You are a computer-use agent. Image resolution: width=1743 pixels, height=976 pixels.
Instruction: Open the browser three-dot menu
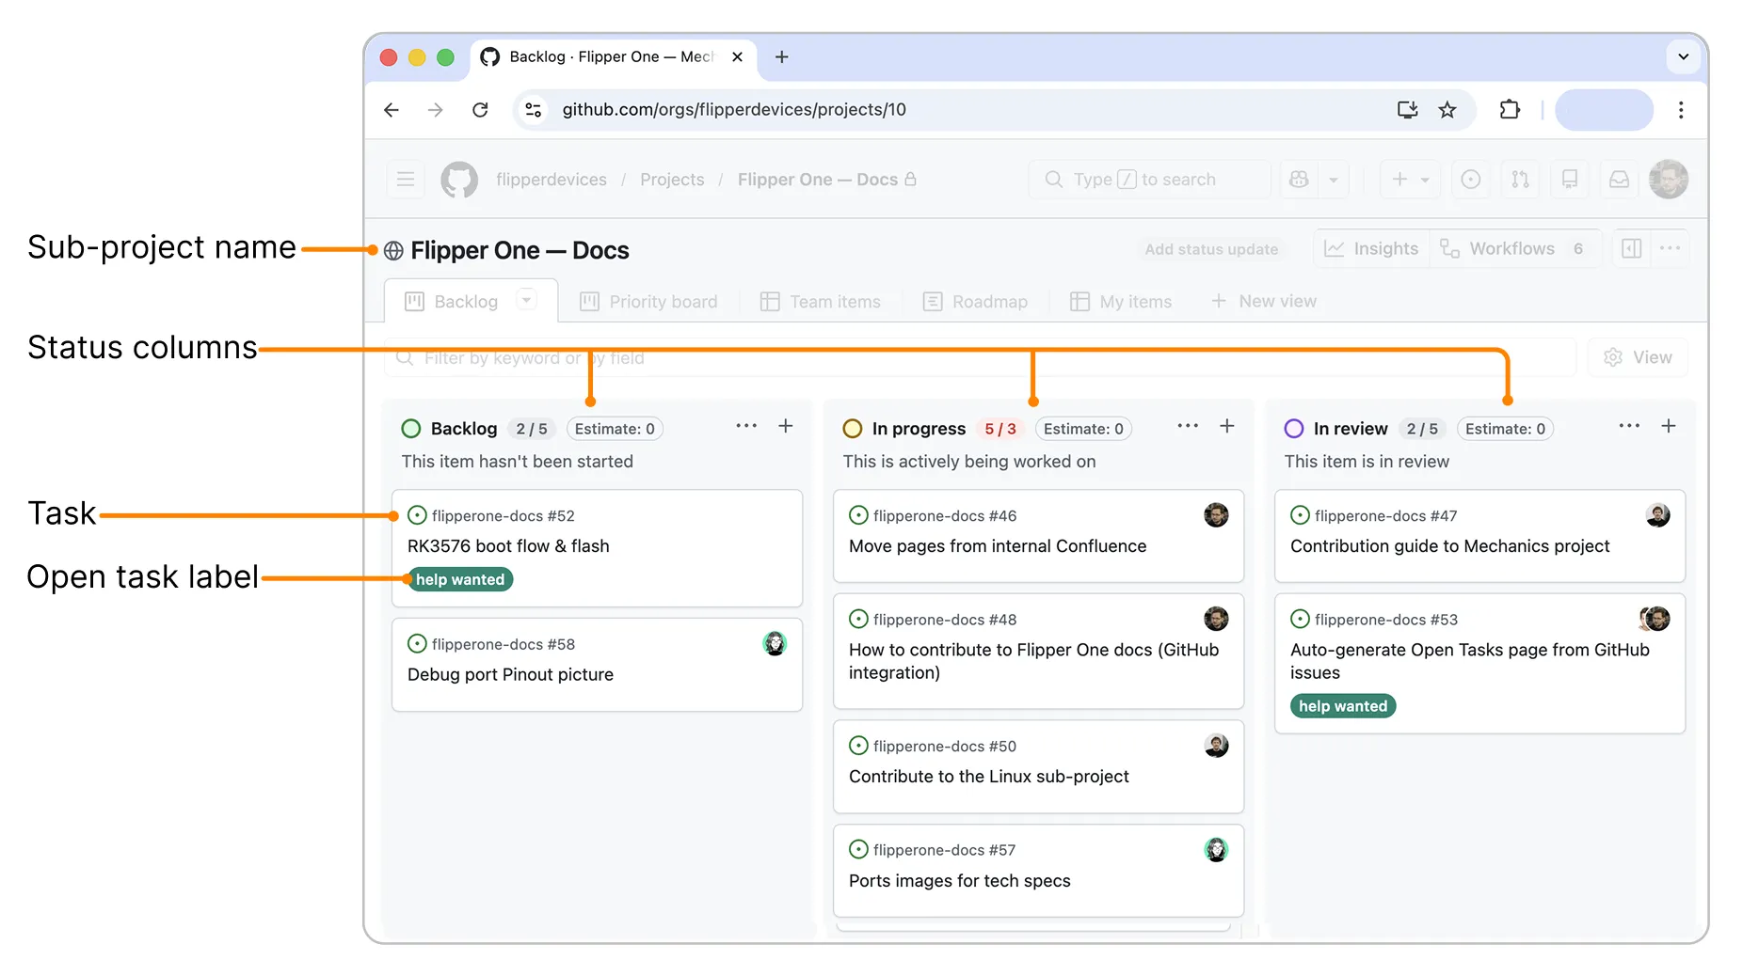(x=1681, y=110)
